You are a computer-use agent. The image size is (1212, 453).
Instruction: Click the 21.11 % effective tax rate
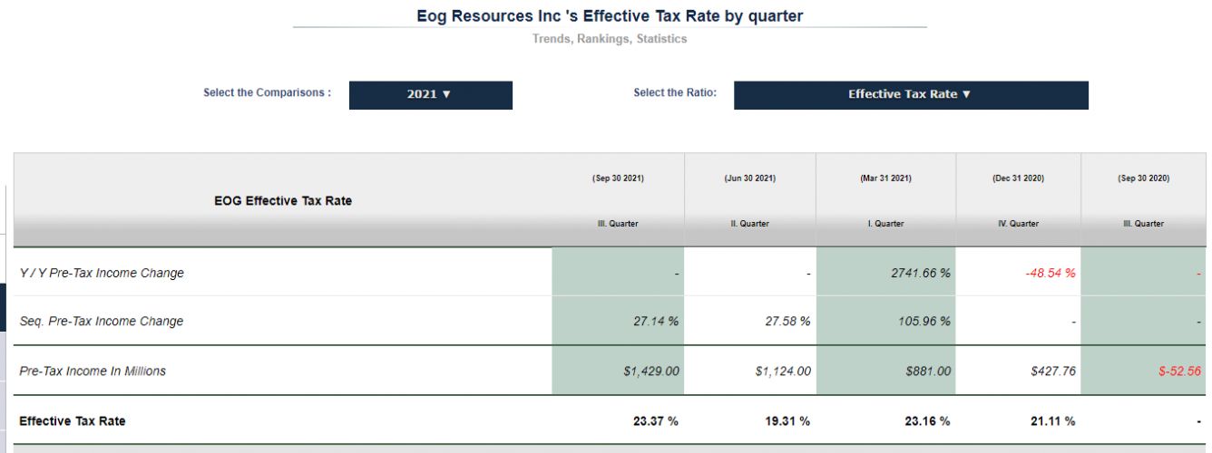[1052, 421]
